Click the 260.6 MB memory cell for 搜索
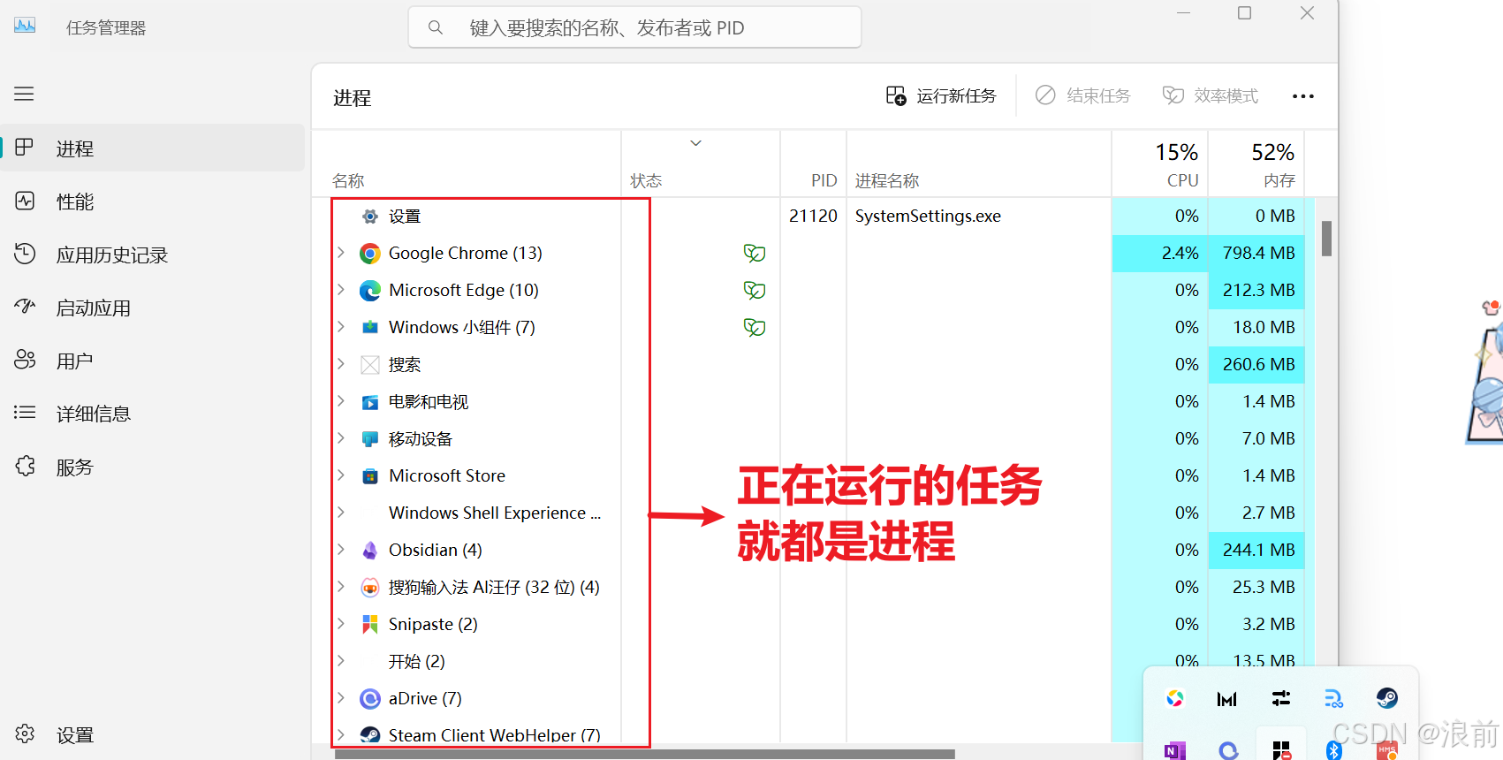 1257,365
